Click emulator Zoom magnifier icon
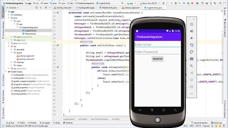 tap(192, 66)
